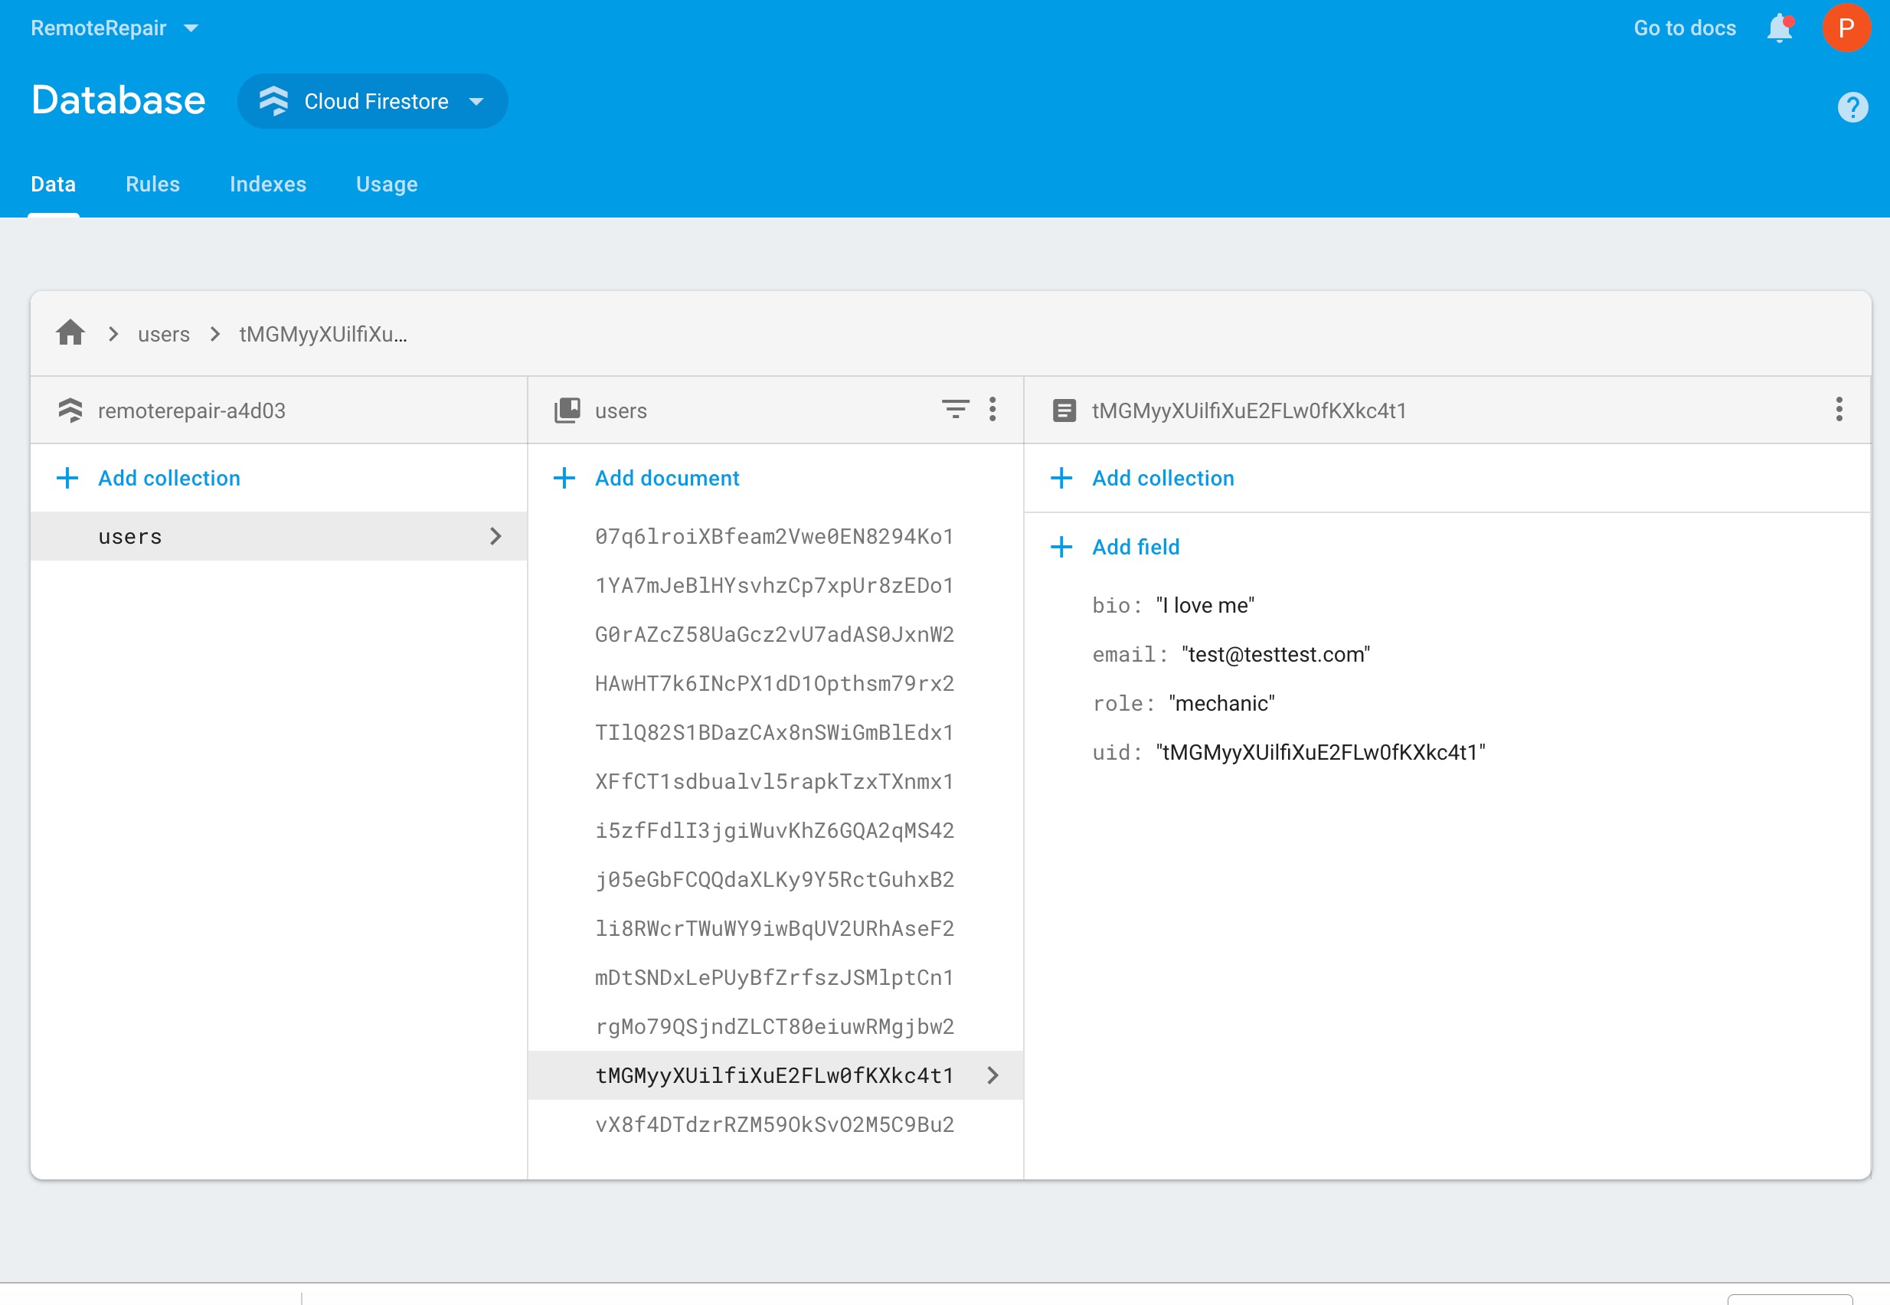Click the Go to docs link

point(1684,28)
